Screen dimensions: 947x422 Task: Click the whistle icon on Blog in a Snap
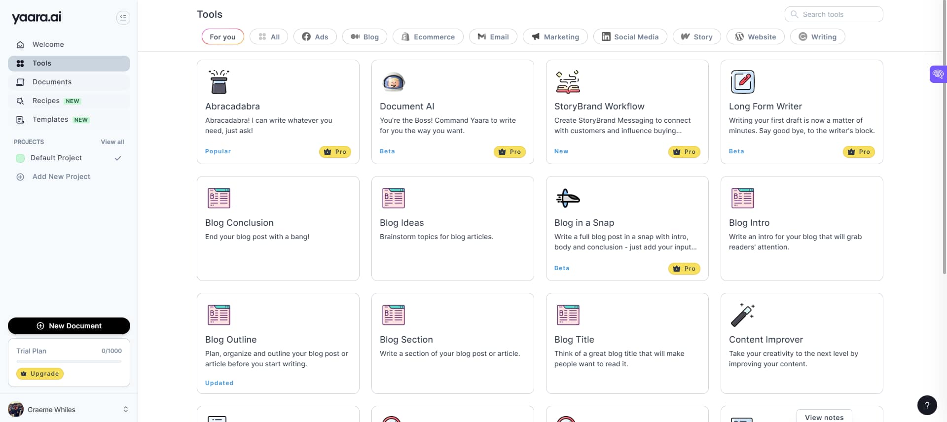pyautogui.click(x=568, y=198)
